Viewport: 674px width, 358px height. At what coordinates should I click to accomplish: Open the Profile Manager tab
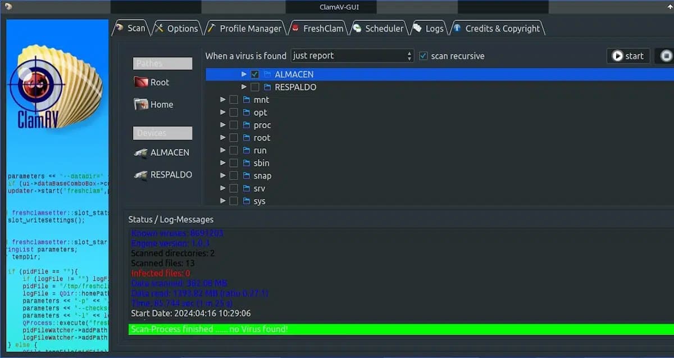[244, 29]
